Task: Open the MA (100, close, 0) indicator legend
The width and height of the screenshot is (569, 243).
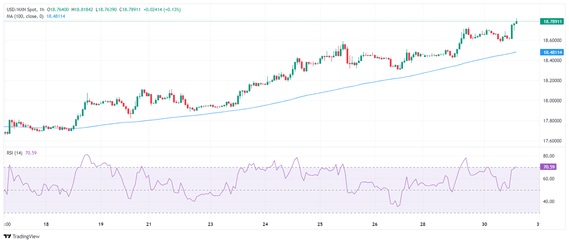Action: 24,16
